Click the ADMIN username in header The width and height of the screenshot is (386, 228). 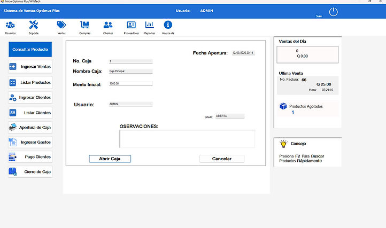click(206, 11)
